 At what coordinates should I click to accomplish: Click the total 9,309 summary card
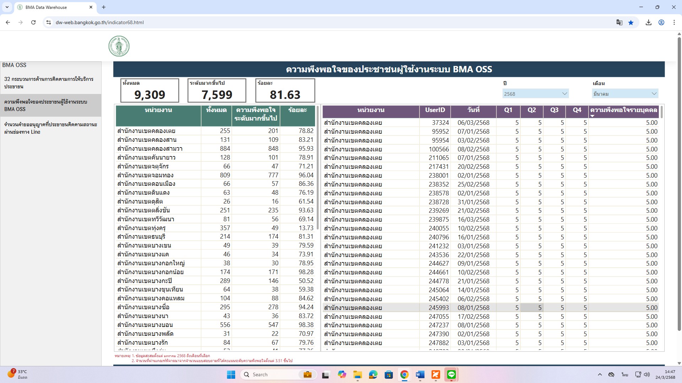[x=150, y=90]
